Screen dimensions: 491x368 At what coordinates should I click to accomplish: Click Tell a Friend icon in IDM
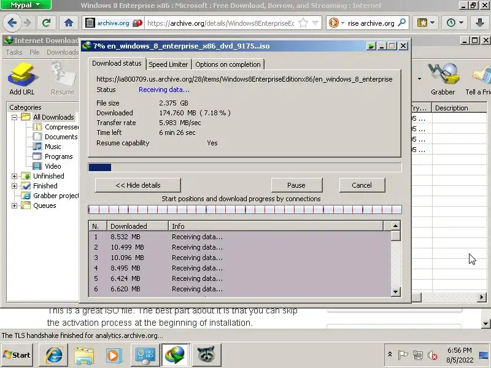point(479,79)
